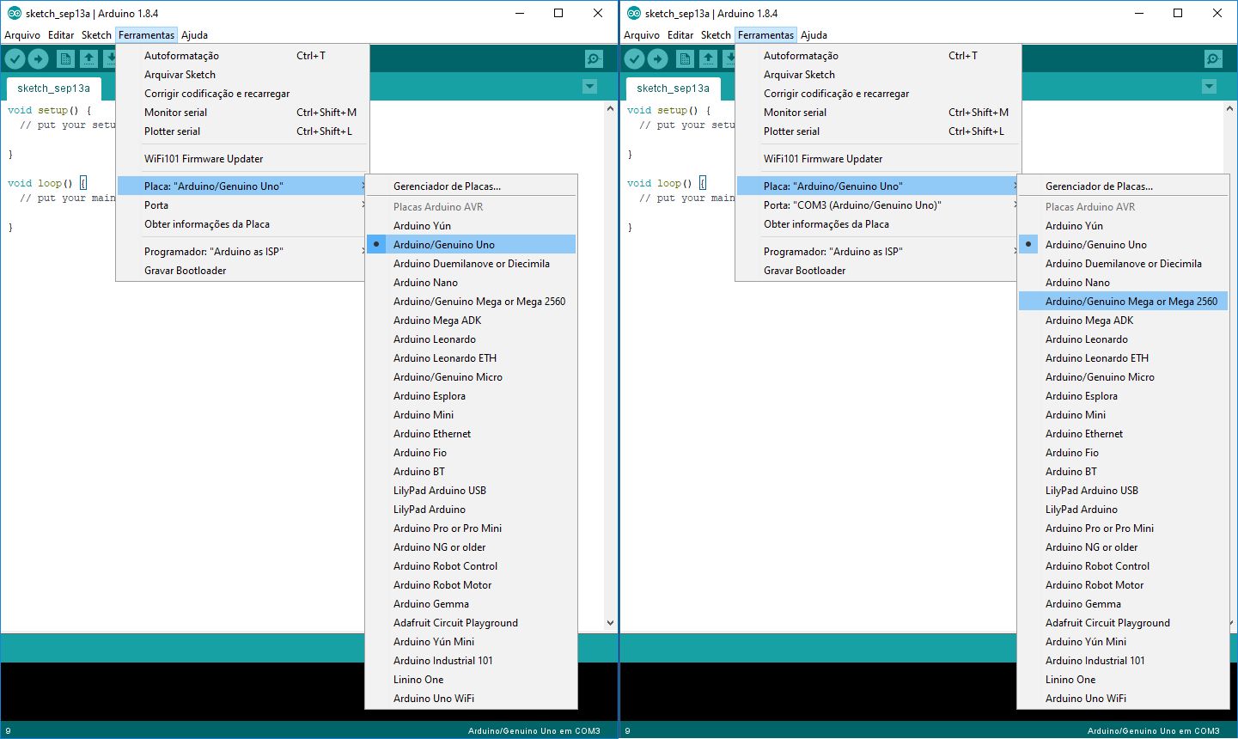
Task: Click Upload arrow icon in left window
Action: [38, 58]
